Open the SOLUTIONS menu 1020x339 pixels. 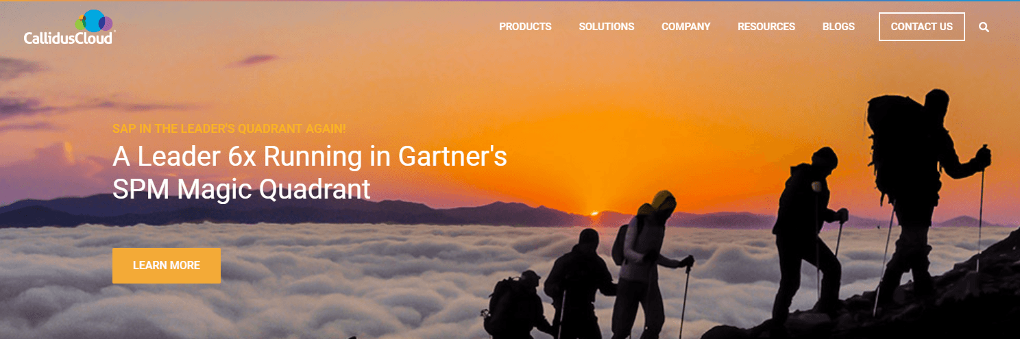(x=607, y=27)
